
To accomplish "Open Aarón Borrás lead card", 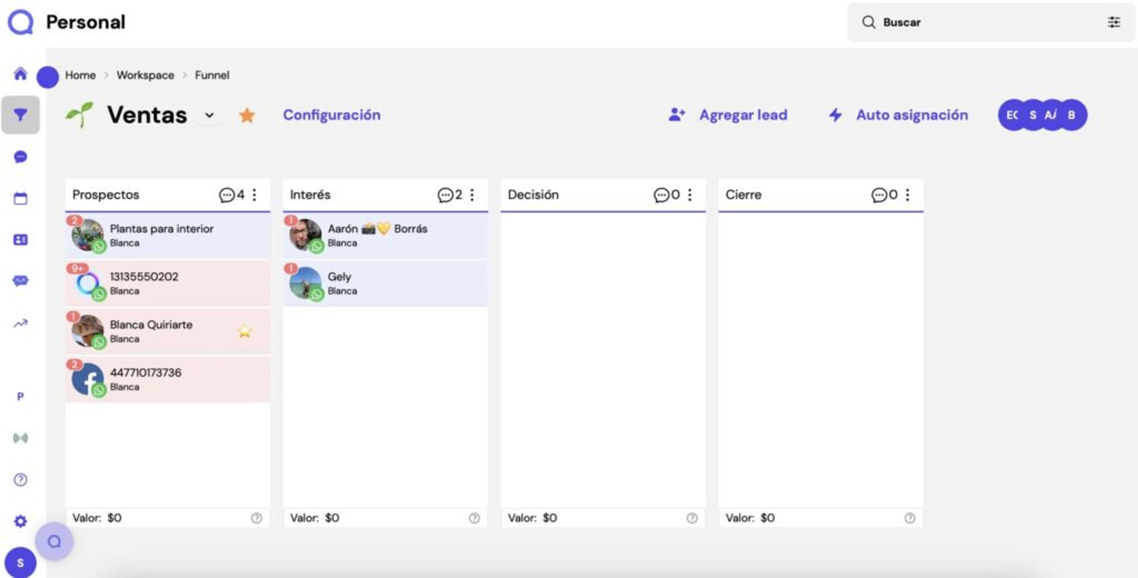I will click(x=386, y=236).
